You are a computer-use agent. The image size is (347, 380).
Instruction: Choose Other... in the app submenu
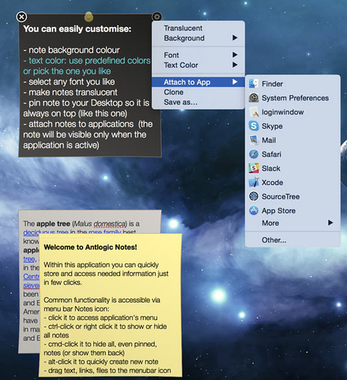click(x=292, y=240)
